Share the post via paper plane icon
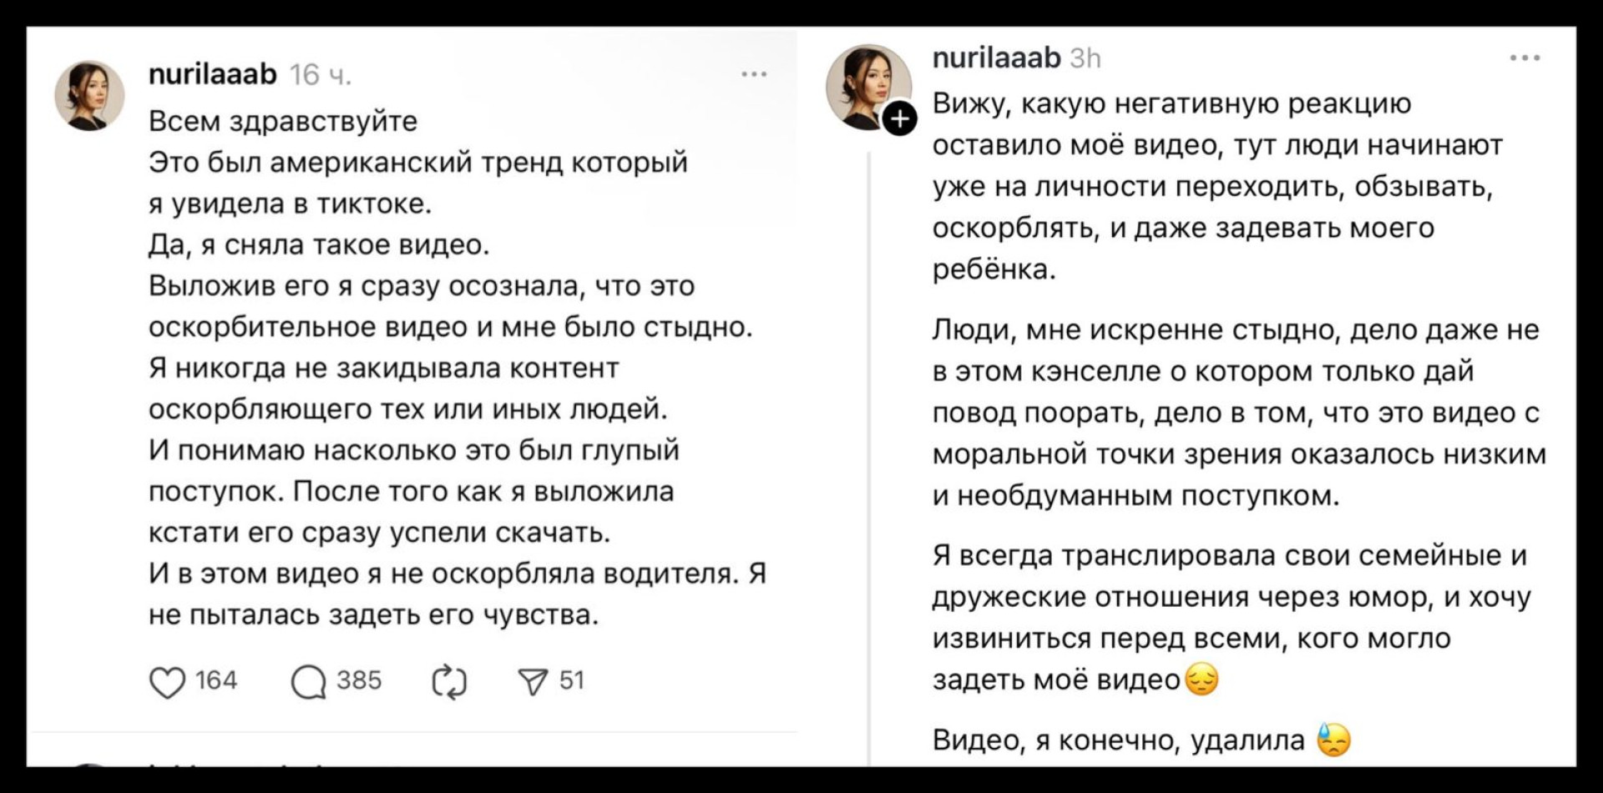 [x=533, y=682]
